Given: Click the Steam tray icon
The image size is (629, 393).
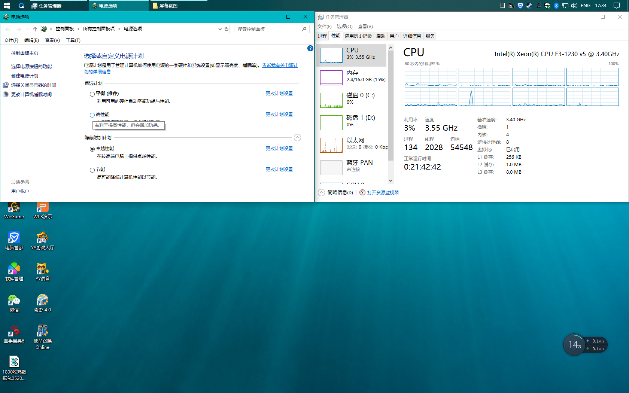Looking at the screenshot, I should pyautogui.click(x=529, y=6).
